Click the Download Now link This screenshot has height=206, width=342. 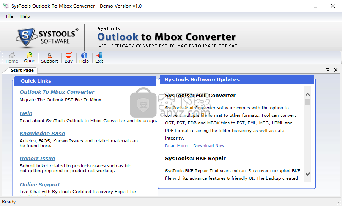coord(209,146)
